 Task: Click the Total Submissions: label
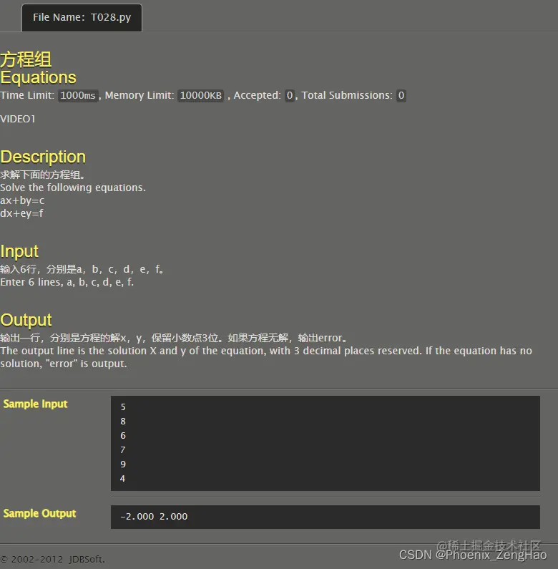point(347,95)
